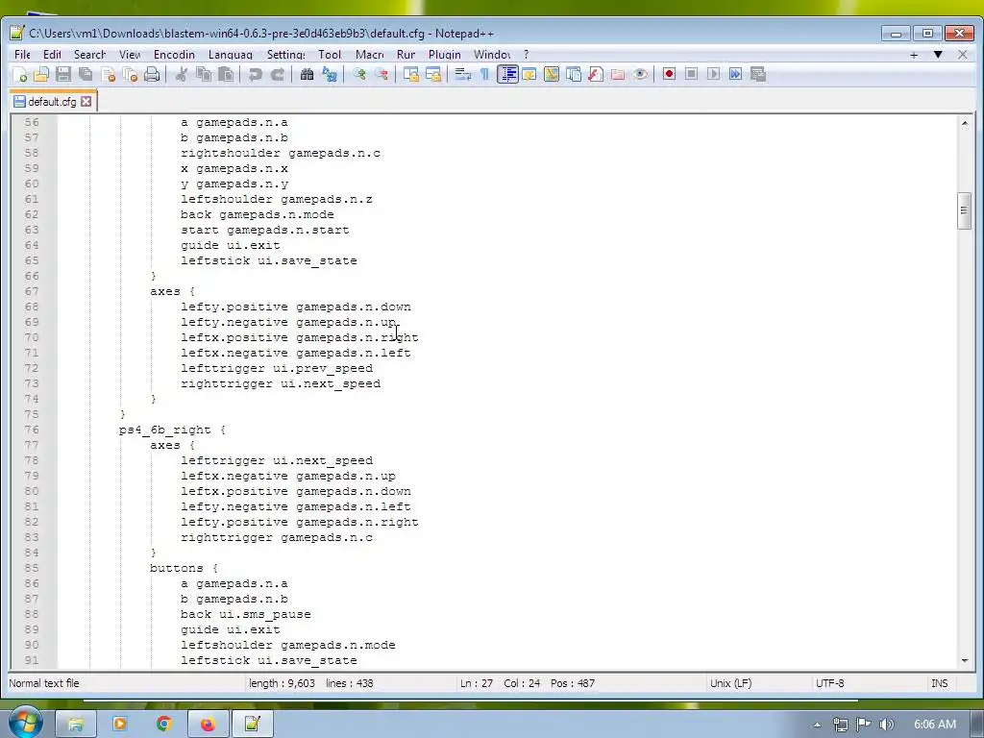Toggle the indent guide toolbar button

tap(507, 75)
